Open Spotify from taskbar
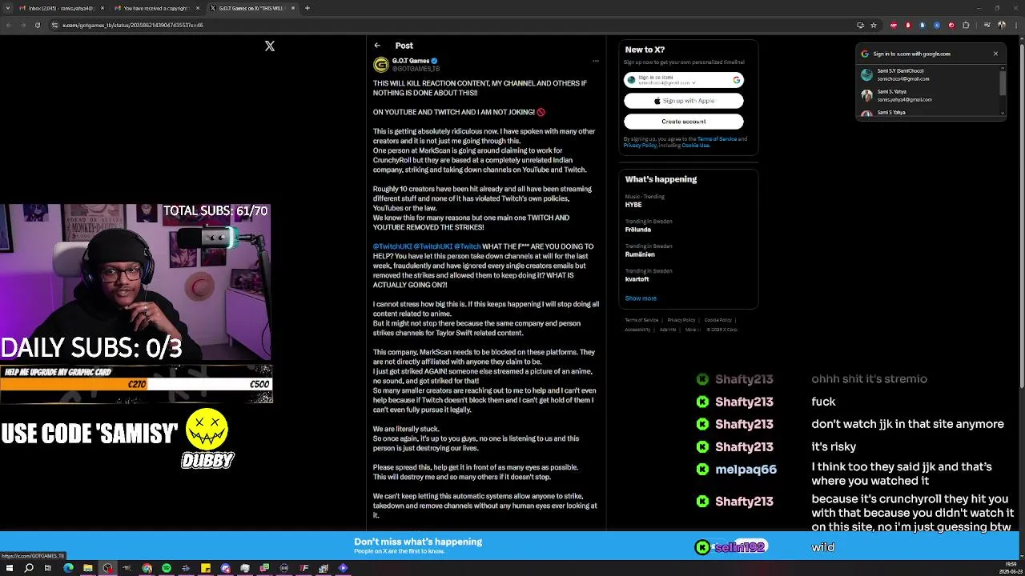 tap(167, 568)
